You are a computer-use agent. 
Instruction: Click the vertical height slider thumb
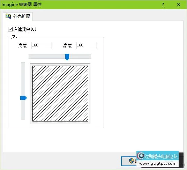[23, 98]
